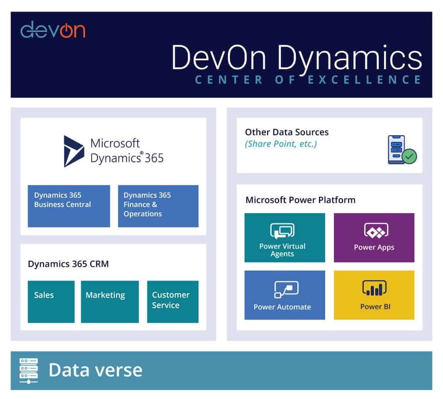Viewport: 443px width, 399px height.
Task: Toggle the Power BI tile selection
Action: [374, 295]
